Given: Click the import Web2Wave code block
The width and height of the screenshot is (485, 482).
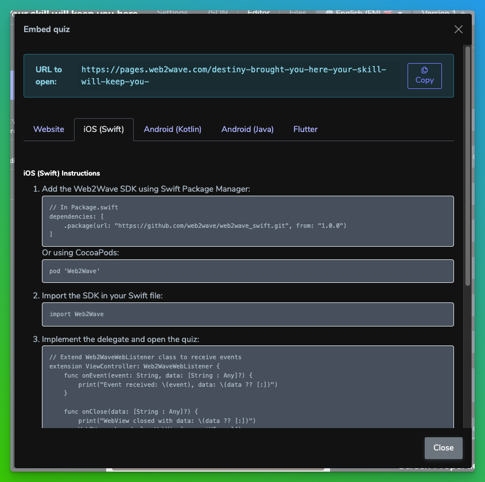Looking at the screenshot, I should tap(248, 314).
